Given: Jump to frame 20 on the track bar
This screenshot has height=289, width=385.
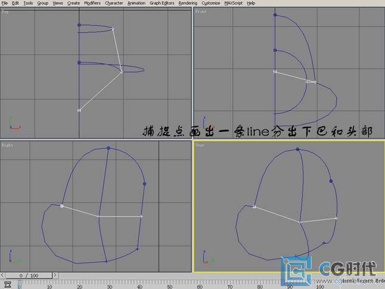Looking at the screenshot, I should pyautogui.click(x=79, y=286).
